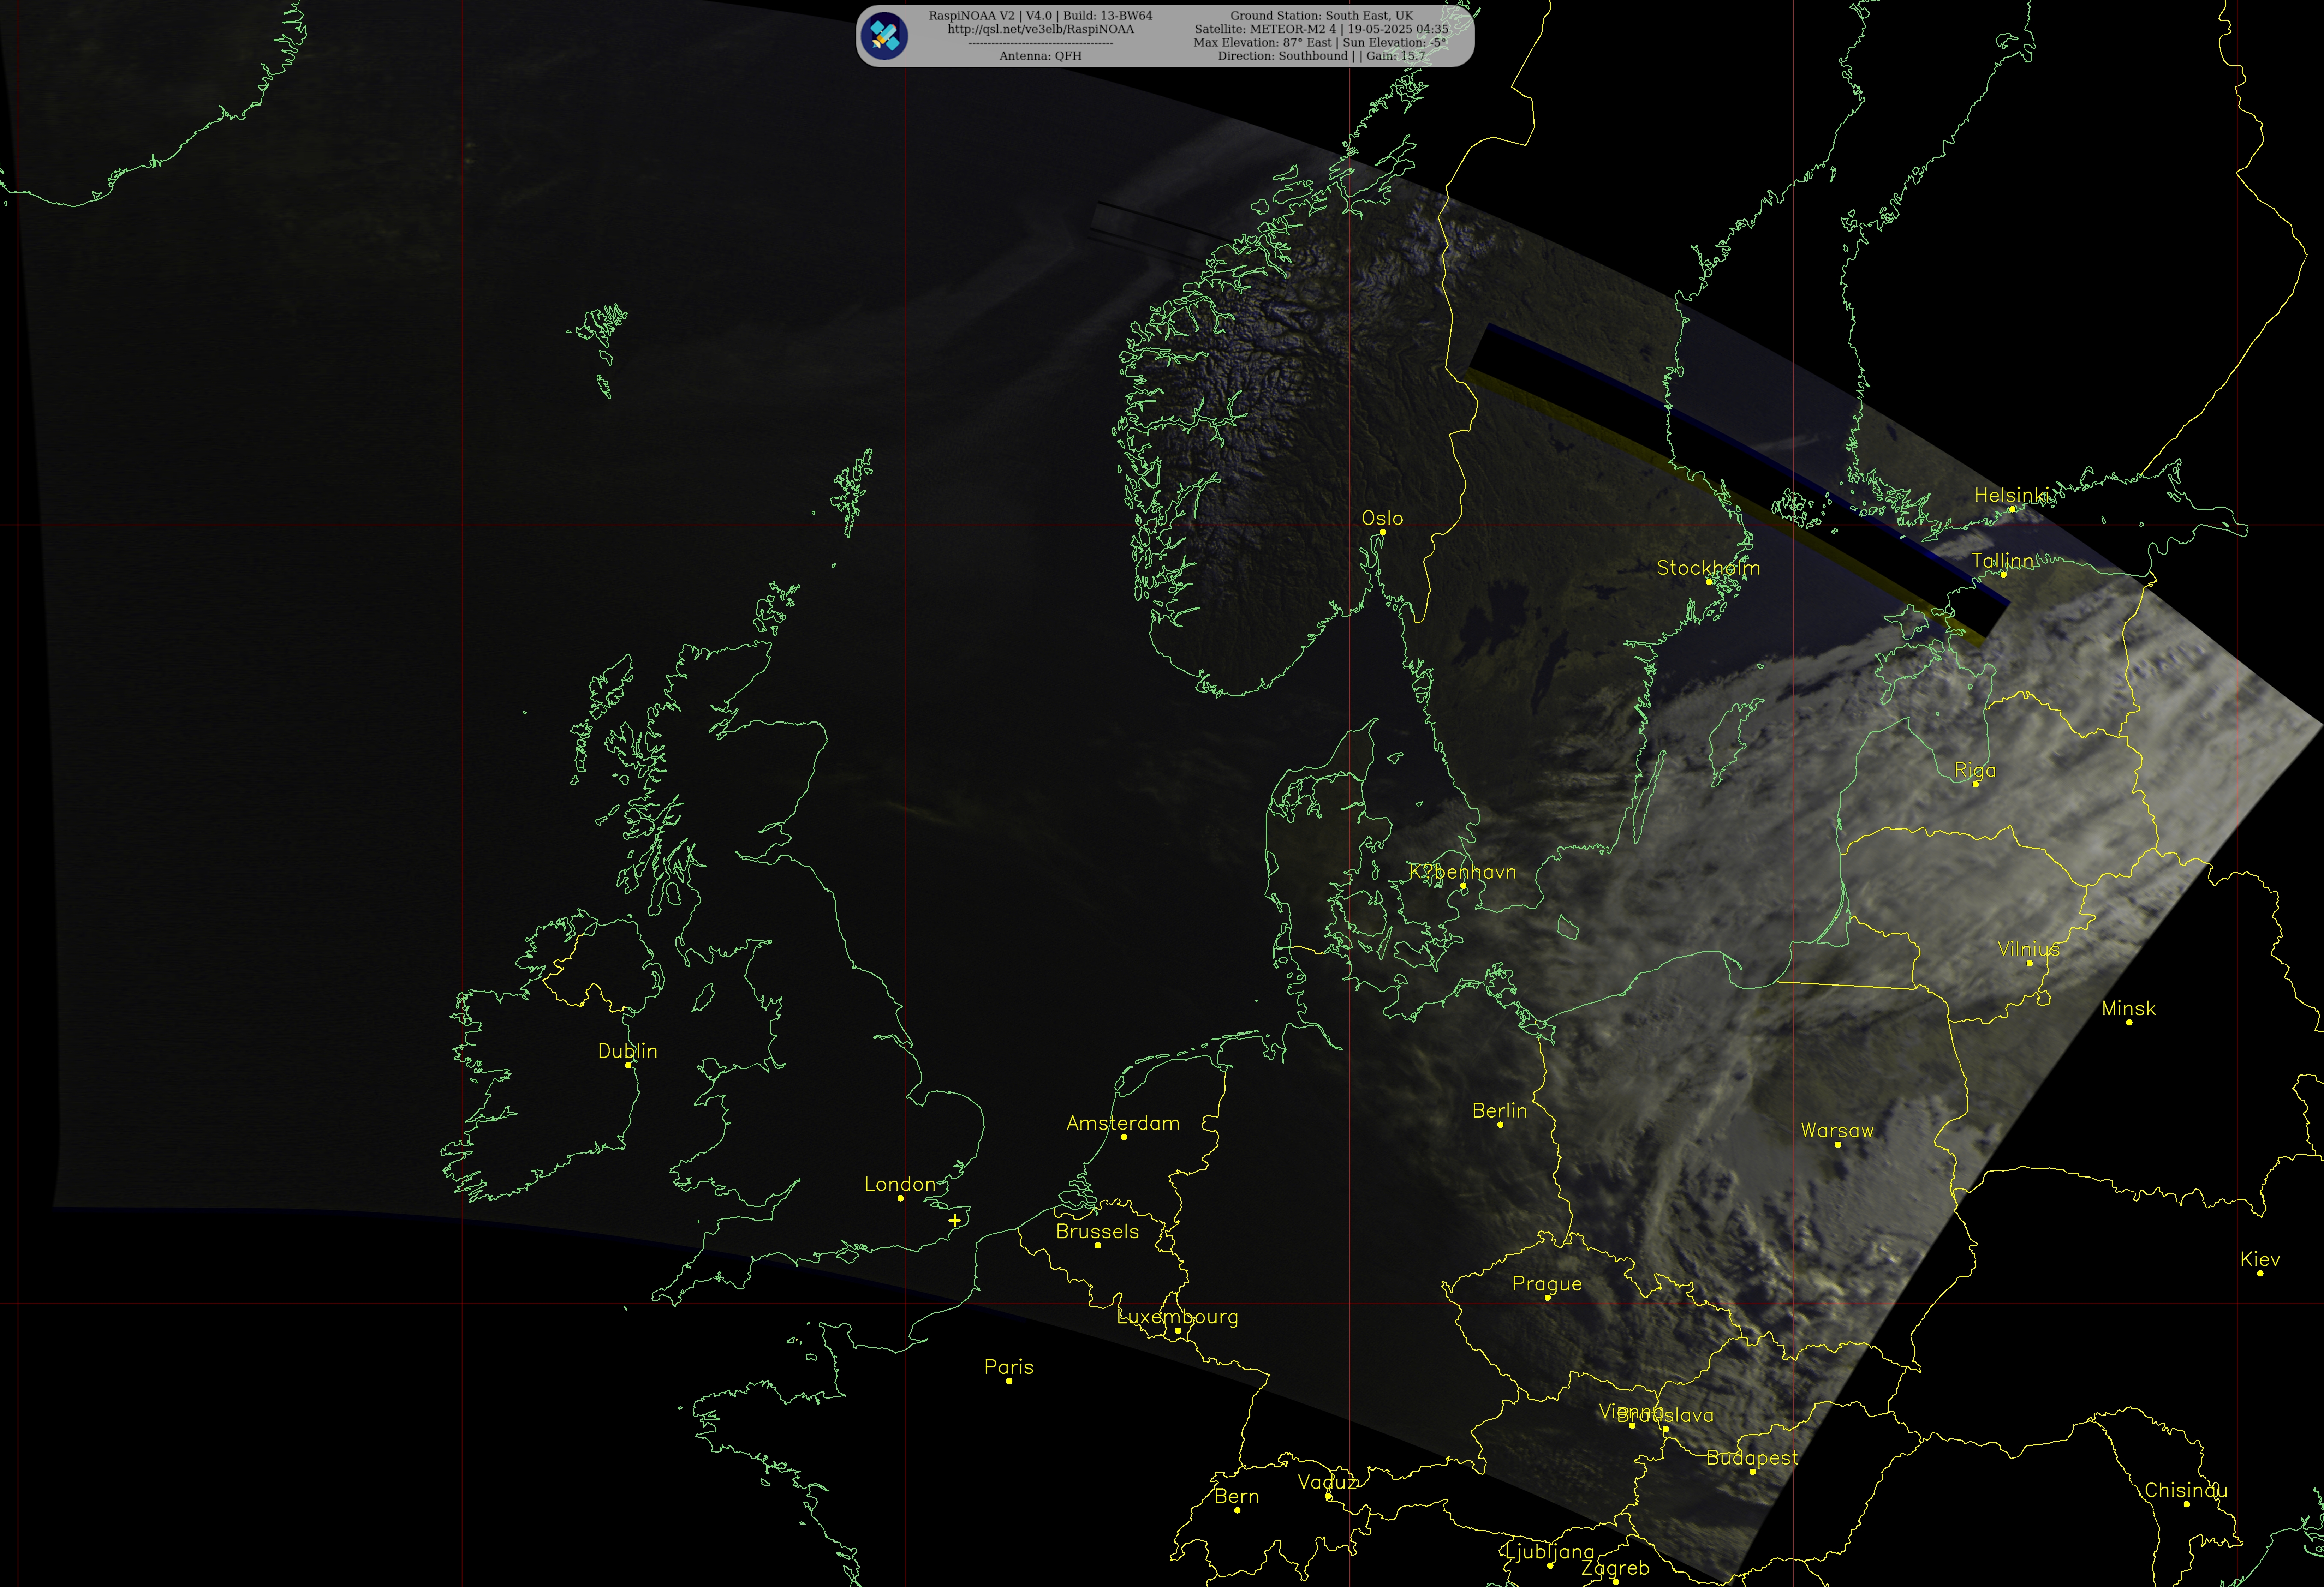The image size is (2324, 1587).
Task: Click the Brussels city label
Action: click(x=1097, y=1232)
